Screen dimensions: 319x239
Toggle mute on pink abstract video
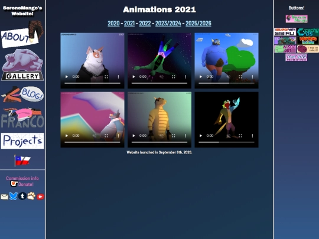point(95,136)
